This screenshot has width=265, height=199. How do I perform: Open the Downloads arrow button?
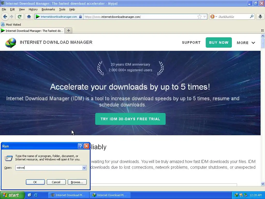click(260, 16)
